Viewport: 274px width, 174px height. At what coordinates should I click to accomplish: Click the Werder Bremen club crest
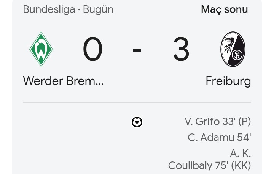pyautogui.click(x=41, y=49)
